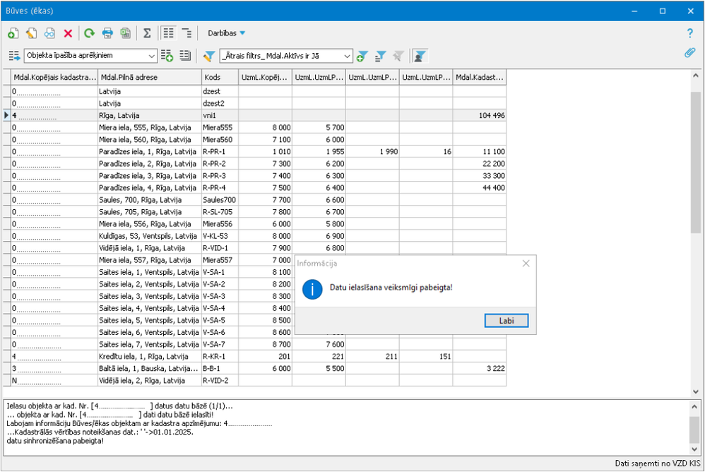Sort by 'UzmL.Kopēj...' column header

click(266, 77)
